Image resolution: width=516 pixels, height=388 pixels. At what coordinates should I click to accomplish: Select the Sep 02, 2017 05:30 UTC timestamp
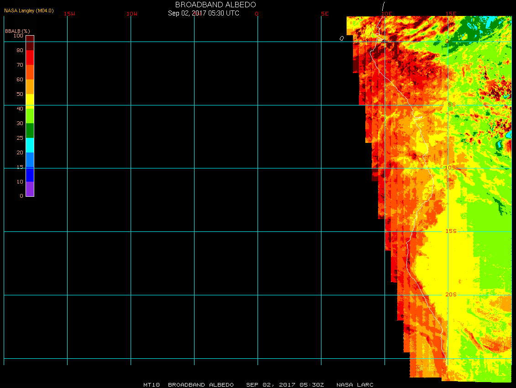204,13
